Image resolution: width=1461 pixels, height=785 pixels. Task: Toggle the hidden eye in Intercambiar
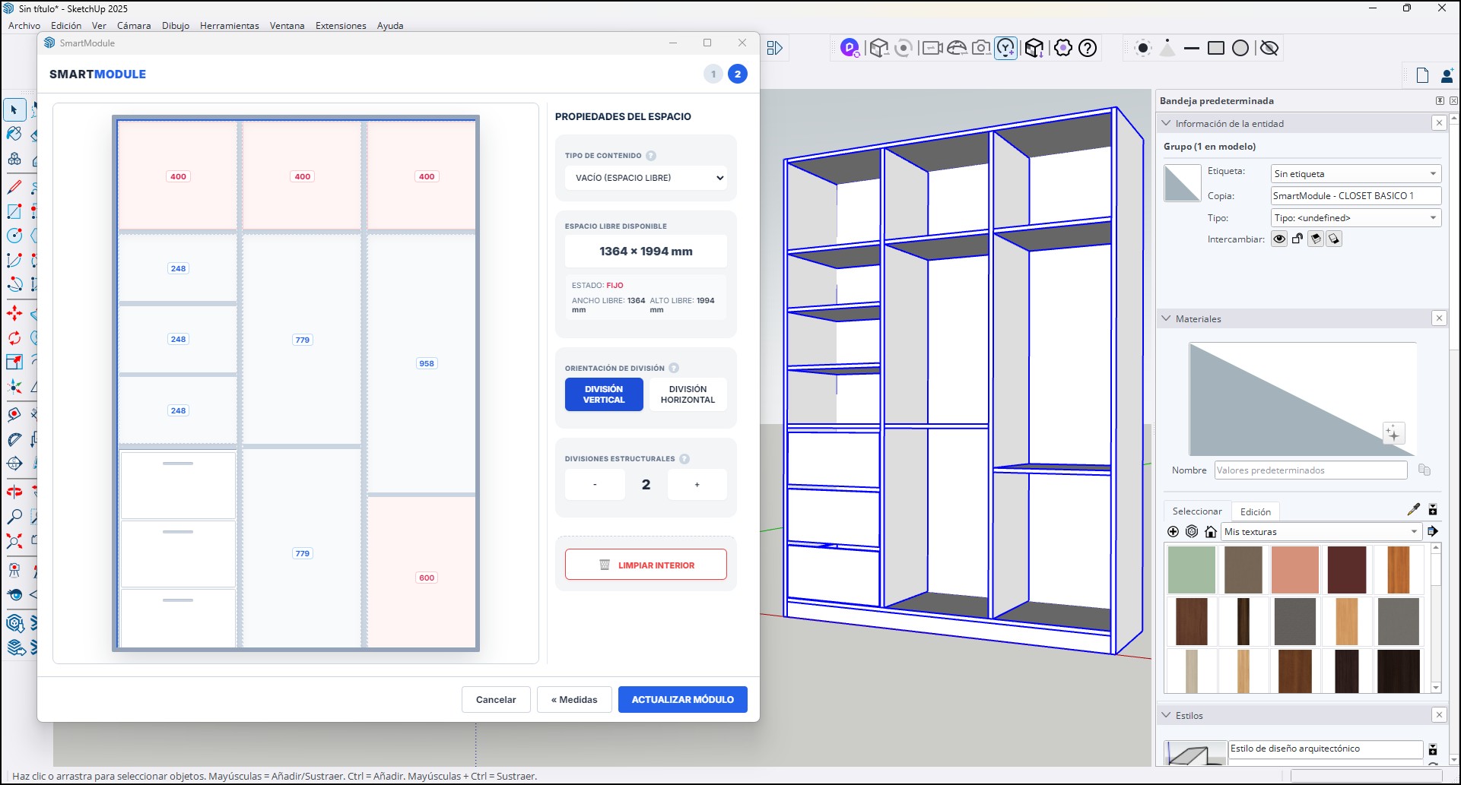coord(1279,239)
